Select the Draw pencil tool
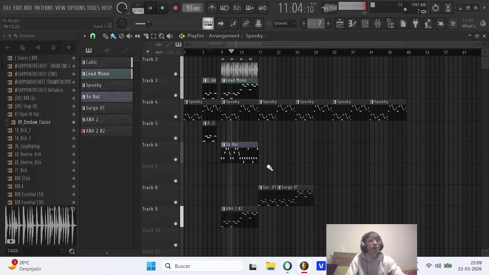489x275 pixels. click(105, 36)
